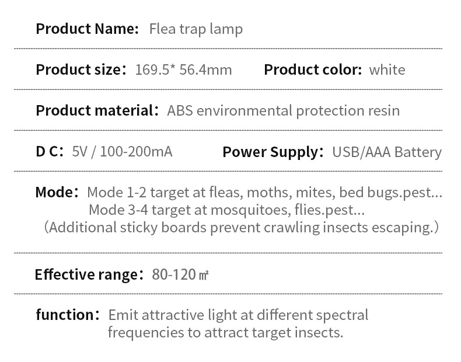Select the "80-120 ㎡" range value
This screenshot has height=362, width=461.
tap(180, 274)
